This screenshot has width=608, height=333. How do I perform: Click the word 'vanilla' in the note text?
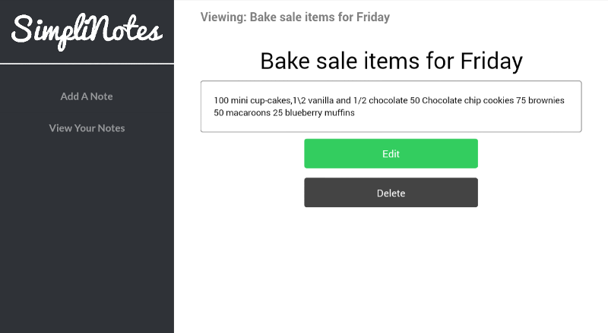(321, 100)
